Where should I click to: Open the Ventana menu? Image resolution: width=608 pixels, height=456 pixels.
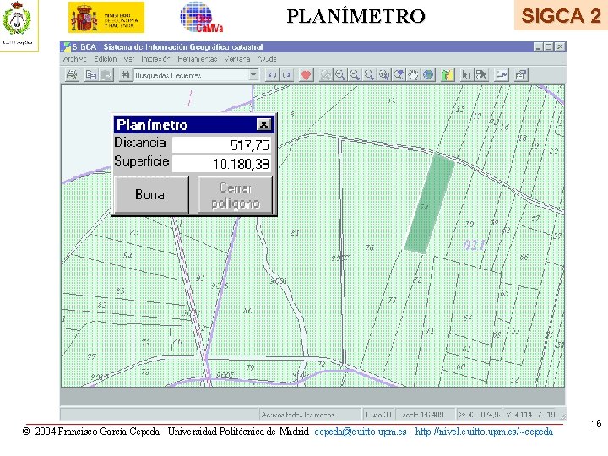(237, 59)
